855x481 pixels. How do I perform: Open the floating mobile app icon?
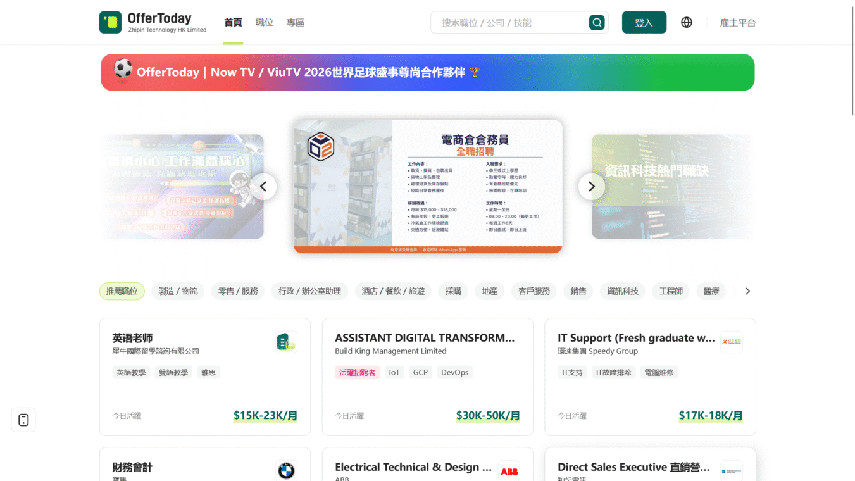click(x=23, y=420)
